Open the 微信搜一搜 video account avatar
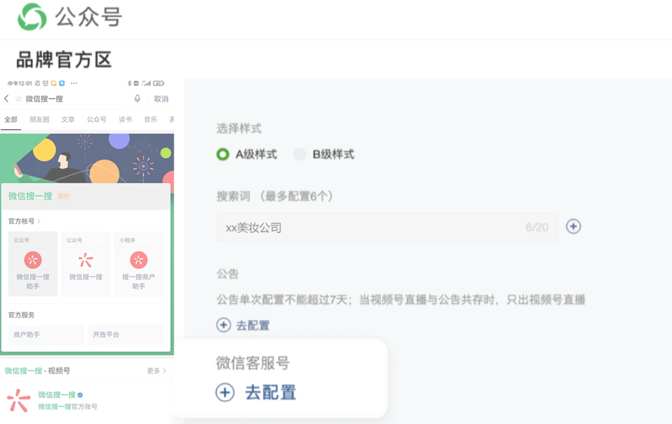 tap(19, 401)
